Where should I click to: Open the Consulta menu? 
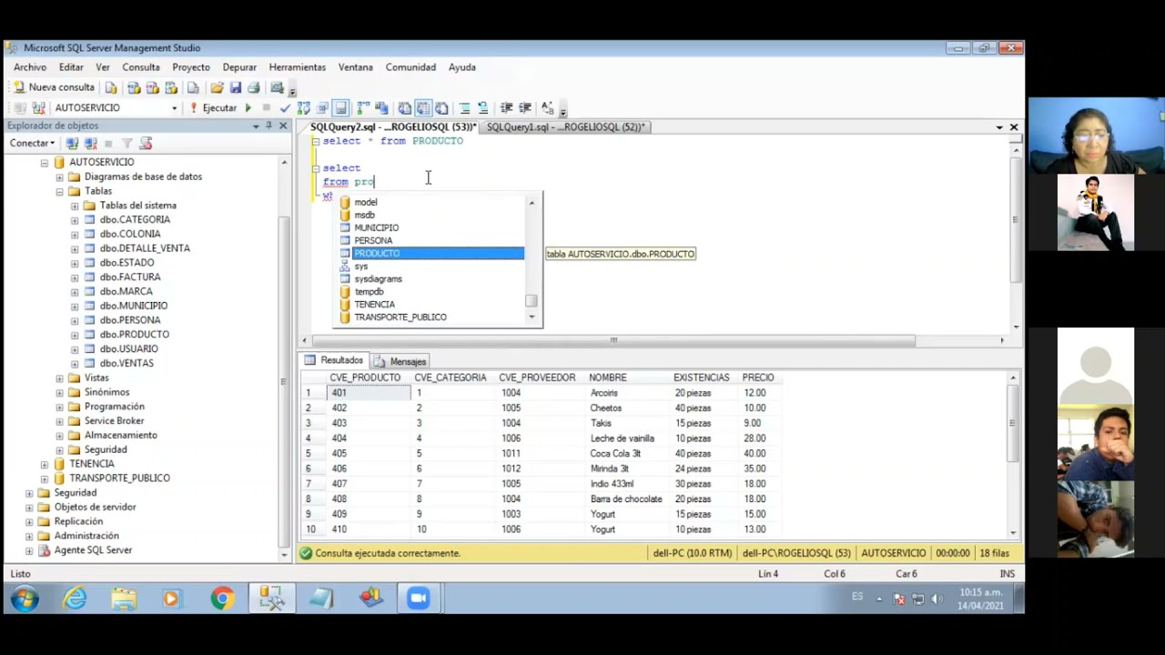tap(141, 67)
